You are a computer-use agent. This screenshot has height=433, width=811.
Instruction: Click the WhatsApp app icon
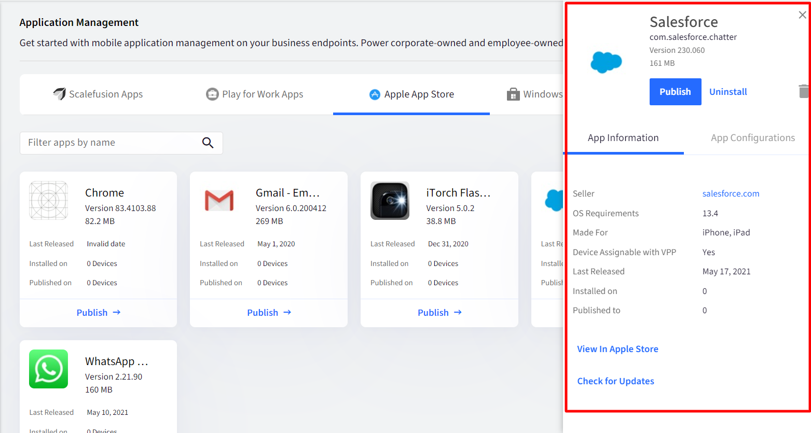click(x=49, y=369)
